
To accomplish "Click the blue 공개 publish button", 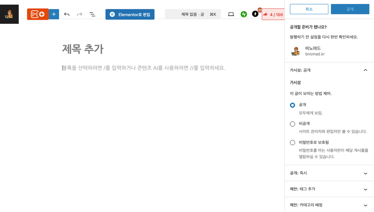I will click(350, 9).
